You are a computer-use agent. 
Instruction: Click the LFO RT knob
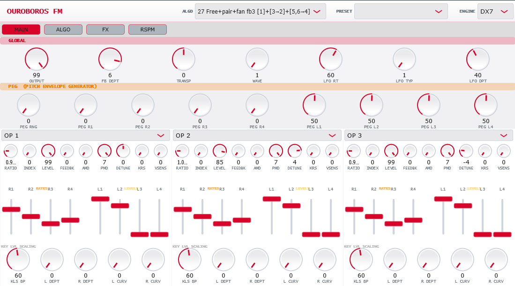(x=331, y=59)
